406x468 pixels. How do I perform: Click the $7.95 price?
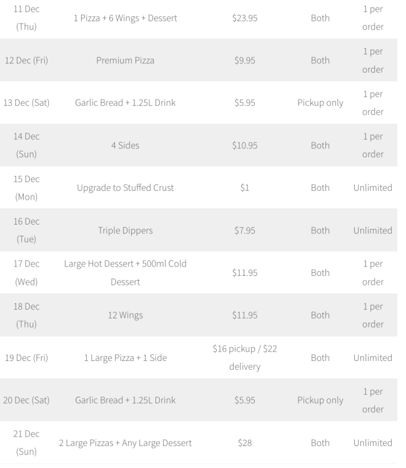click(x=244, y=230)
